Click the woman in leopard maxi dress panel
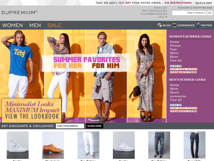 pos(147,76)
